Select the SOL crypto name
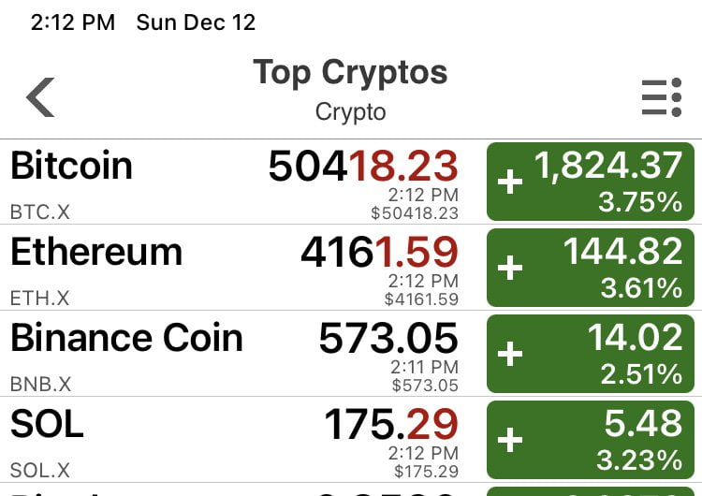702x496 pixels. pos(47,425)
